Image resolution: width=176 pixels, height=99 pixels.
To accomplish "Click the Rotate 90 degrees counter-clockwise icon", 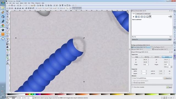I will pyautogui.click(x=15, y=8).
